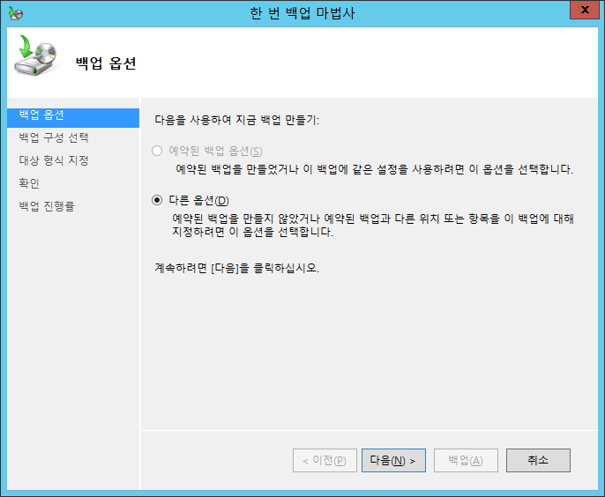Close the 한 번 백업 마법사 window

tap(585, 10)
